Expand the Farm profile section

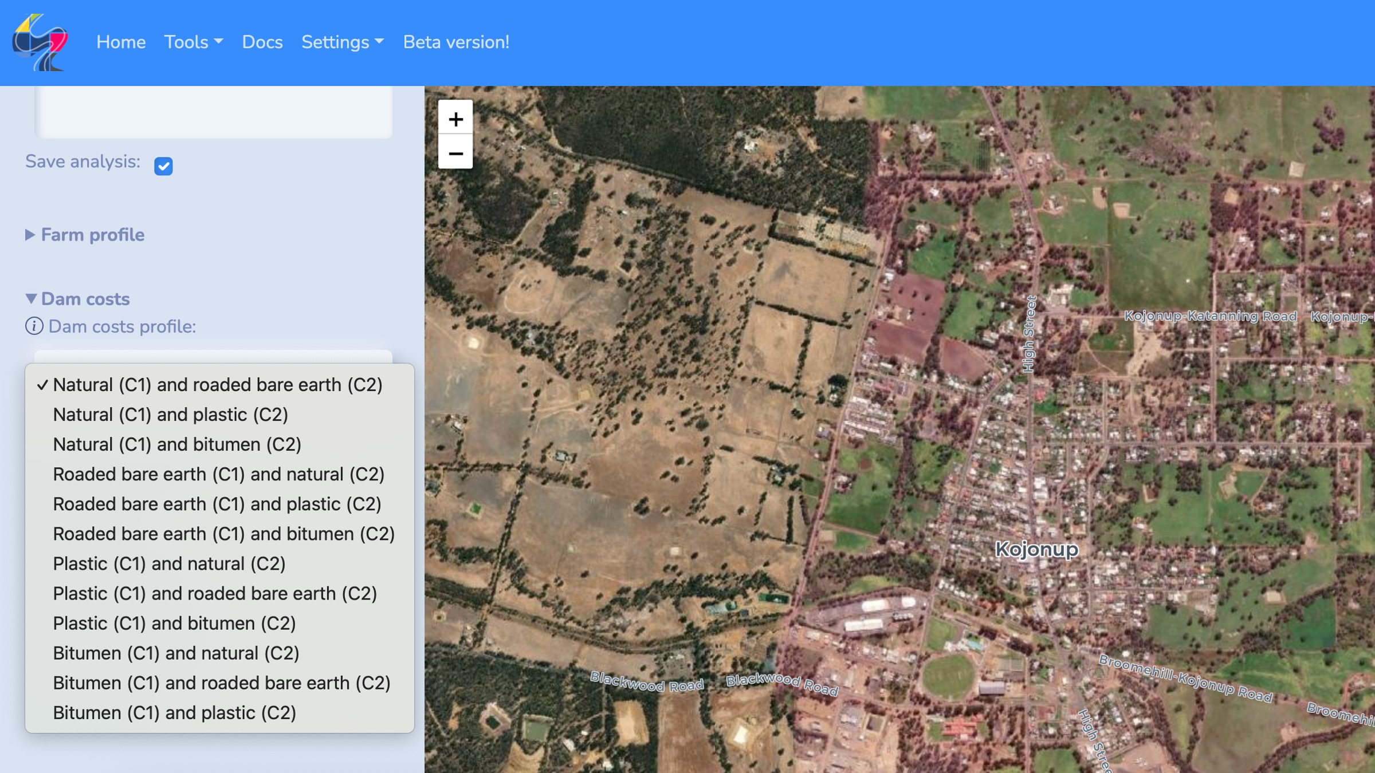point(85,235)
